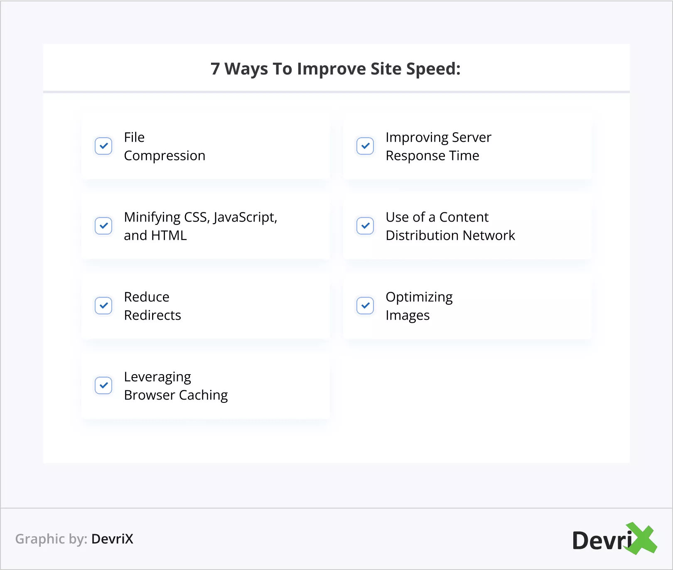Toggle the File Compression checkbox
673x570 pixels.
click(x=103, y=146)
